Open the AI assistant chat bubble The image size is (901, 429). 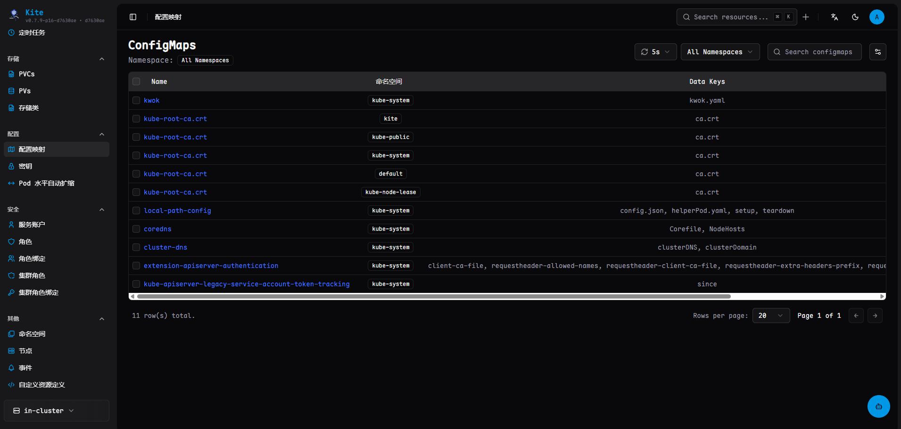point(879,406)
